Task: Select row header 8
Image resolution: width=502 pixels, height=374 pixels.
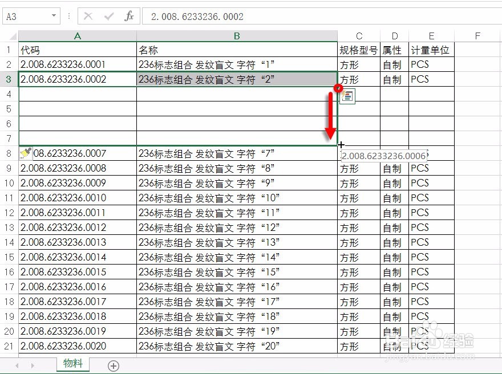Action: [7, 153]
